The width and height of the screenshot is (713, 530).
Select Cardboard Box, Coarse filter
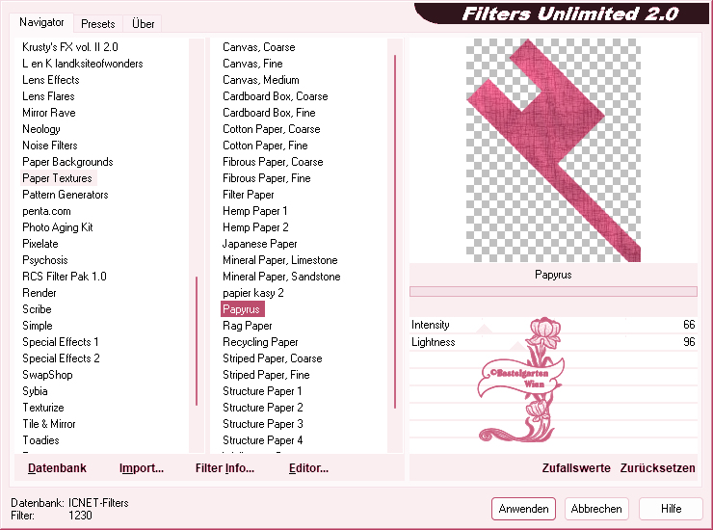pyautogui.click(x=276, y=96)
